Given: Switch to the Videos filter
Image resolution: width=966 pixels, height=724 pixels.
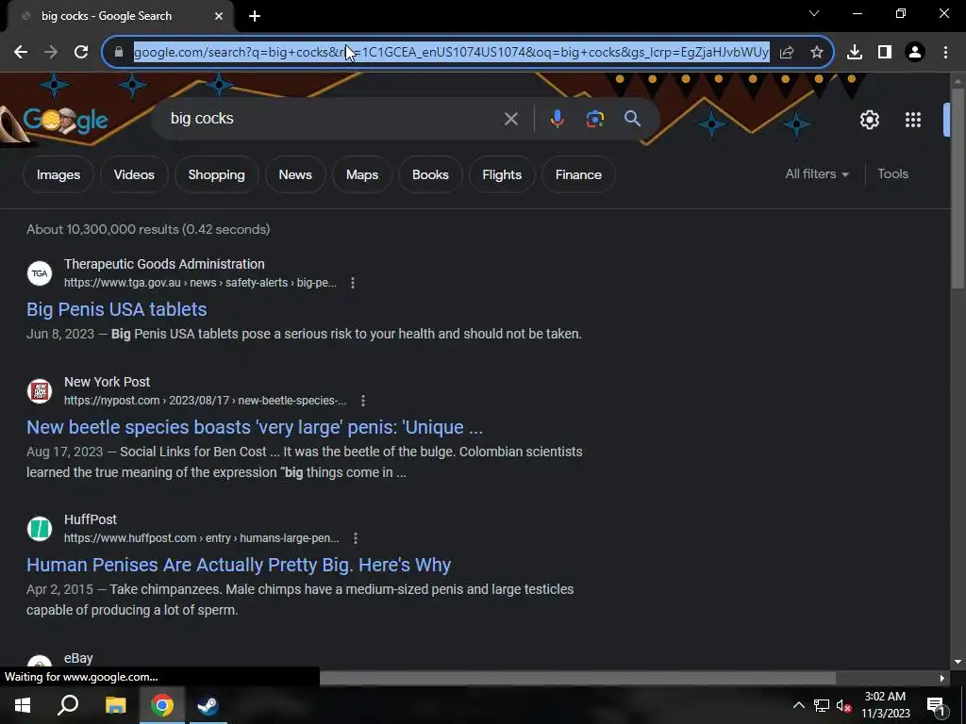Looking at the screenshot, I should (134, 174).
